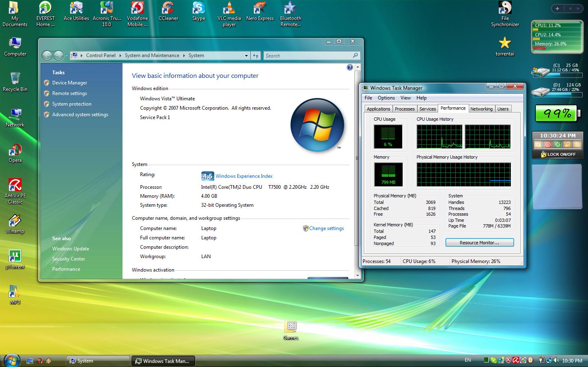This screenshot has width=588, height=367.
Task: Click the EN language indicator
Action: pyautogui.click(x=468, y=360)
